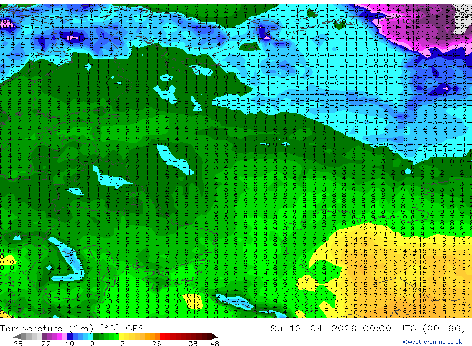Select the -22 legend value label
472x346 pixels.
[43, 343]
